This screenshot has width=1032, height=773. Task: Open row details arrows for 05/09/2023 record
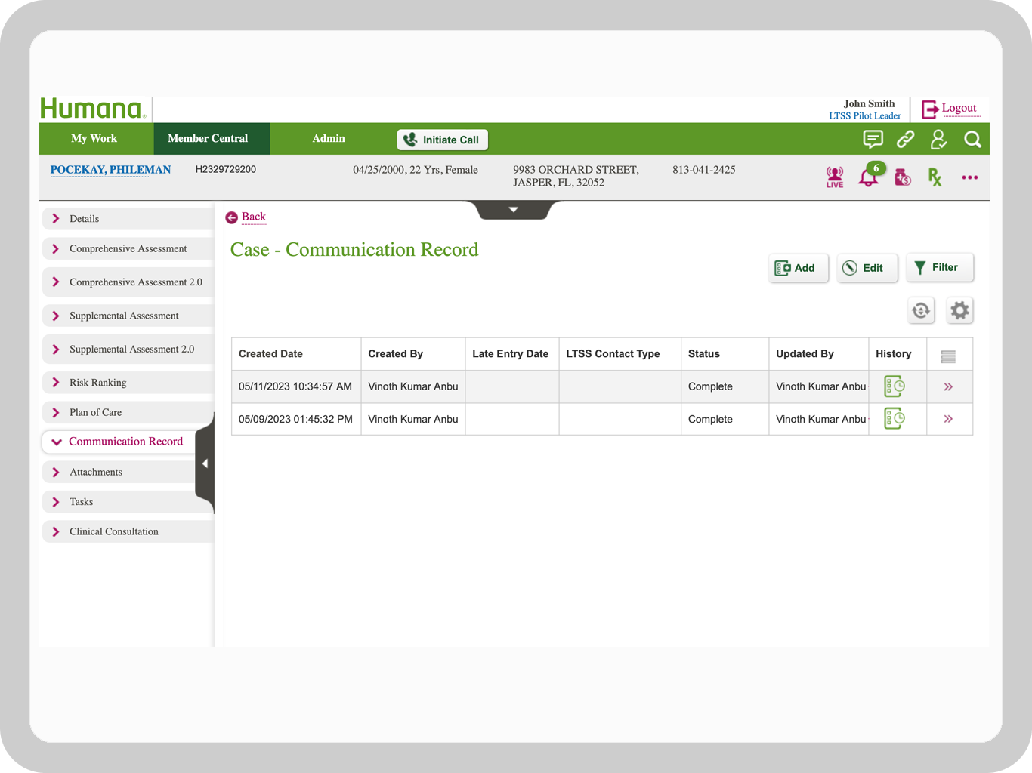948,419
